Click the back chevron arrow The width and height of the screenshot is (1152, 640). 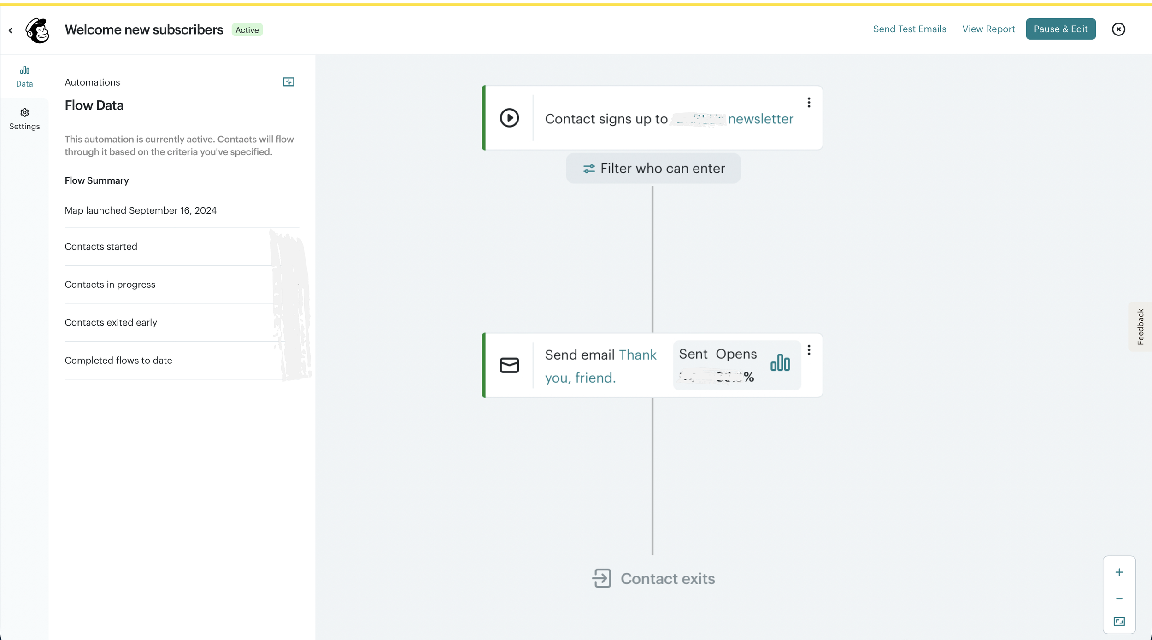coord(10,30)
